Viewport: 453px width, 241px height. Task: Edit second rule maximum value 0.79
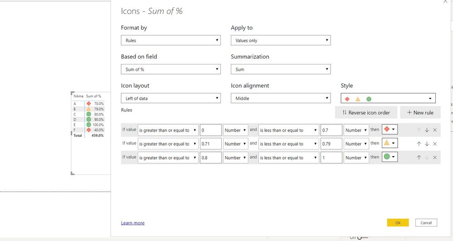point(331,144)
